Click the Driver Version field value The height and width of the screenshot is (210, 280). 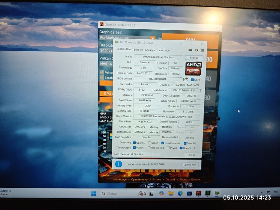[167, 117]
